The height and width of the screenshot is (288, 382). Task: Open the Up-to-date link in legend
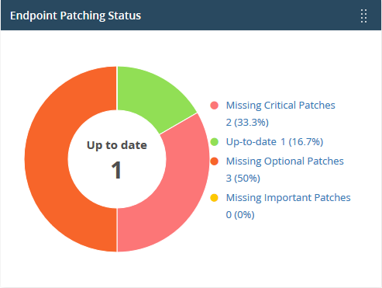tap(251, 142)
